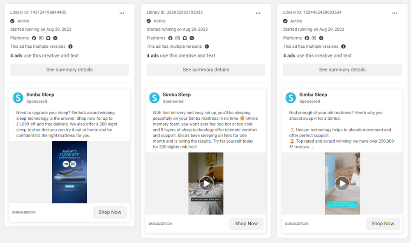Play the third ad's mattress unboxing video
The image size is (411, 243).
342,183
